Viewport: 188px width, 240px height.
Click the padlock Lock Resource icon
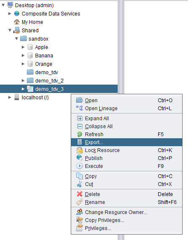(x=80, y=150)
